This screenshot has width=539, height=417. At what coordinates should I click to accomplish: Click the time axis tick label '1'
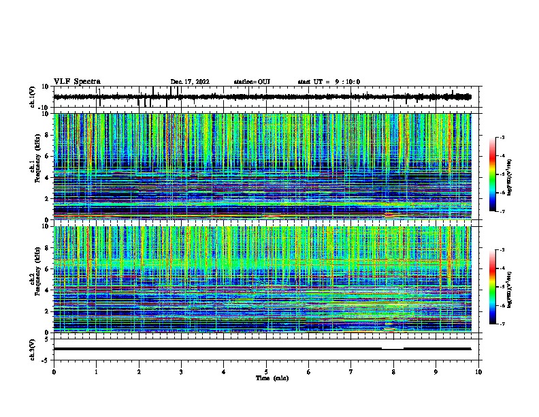[x=96, y=372]
